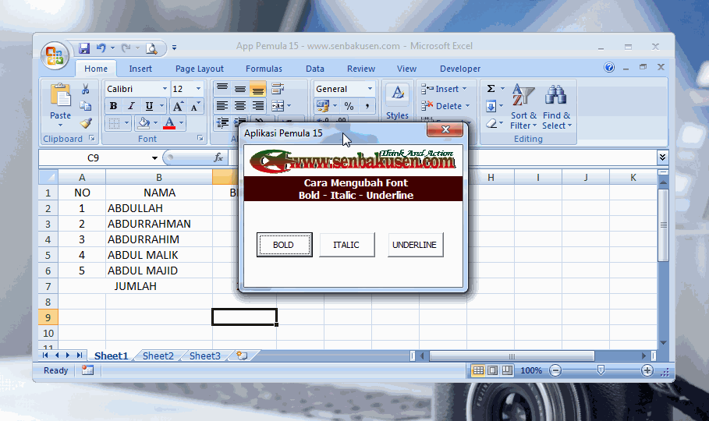Open Font dialog launcher
Image resolution: width=709 pixels, height=421 pixels.
(200, 138)
